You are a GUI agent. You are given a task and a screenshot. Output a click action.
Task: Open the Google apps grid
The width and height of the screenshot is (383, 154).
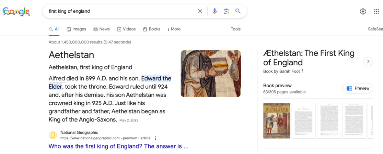tap(376, 12)
